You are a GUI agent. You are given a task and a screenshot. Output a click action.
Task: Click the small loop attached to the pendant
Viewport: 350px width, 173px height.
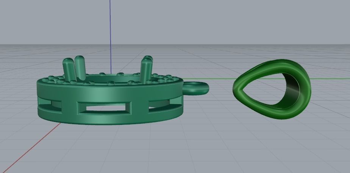coord(196,88)
